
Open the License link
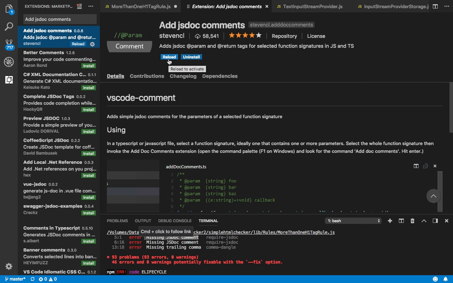click(316, 36)
